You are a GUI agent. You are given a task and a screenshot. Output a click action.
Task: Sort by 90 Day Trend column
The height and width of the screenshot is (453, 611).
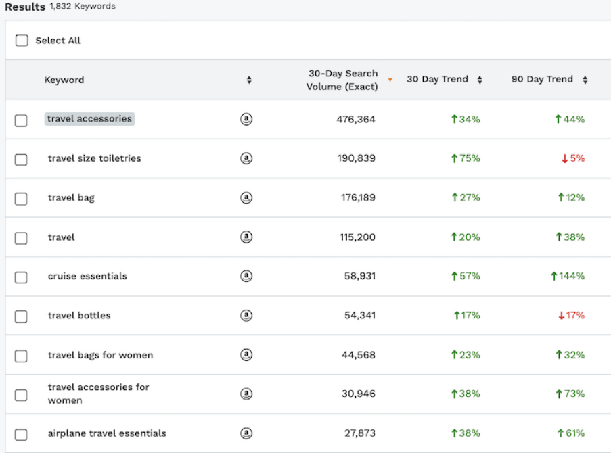(585, 80)
